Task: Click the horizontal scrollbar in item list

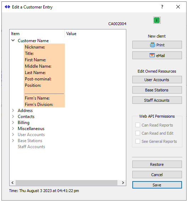Action: click(x=66, y=183)
